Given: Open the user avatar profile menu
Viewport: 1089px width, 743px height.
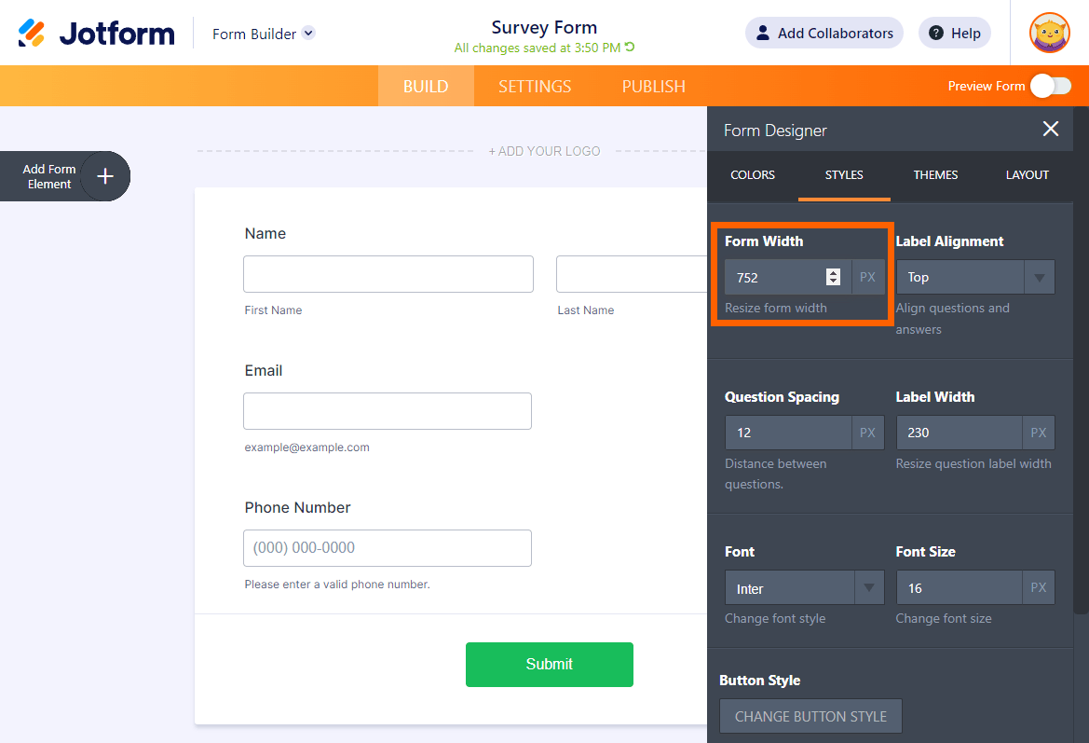Looking at the screenshot, I should pyautogui.click(x=1049, y=34).
